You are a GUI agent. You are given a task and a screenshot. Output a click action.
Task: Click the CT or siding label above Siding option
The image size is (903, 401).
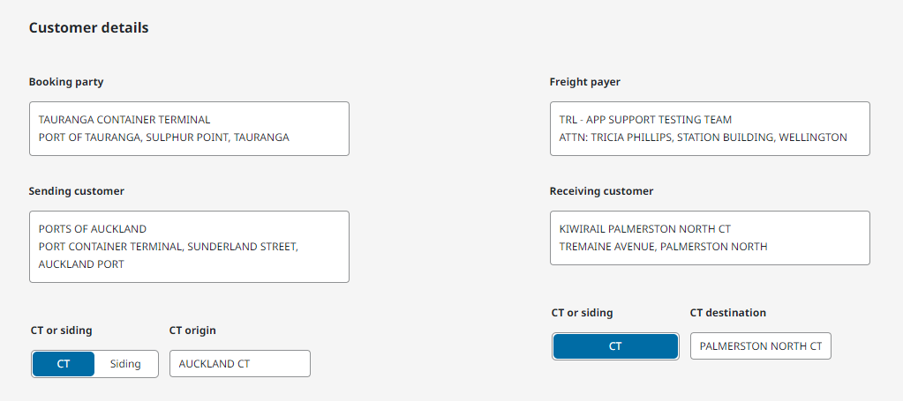(61, 330)
